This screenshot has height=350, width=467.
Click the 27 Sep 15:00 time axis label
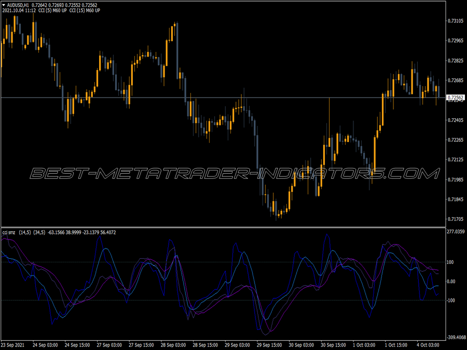(142, 345)
